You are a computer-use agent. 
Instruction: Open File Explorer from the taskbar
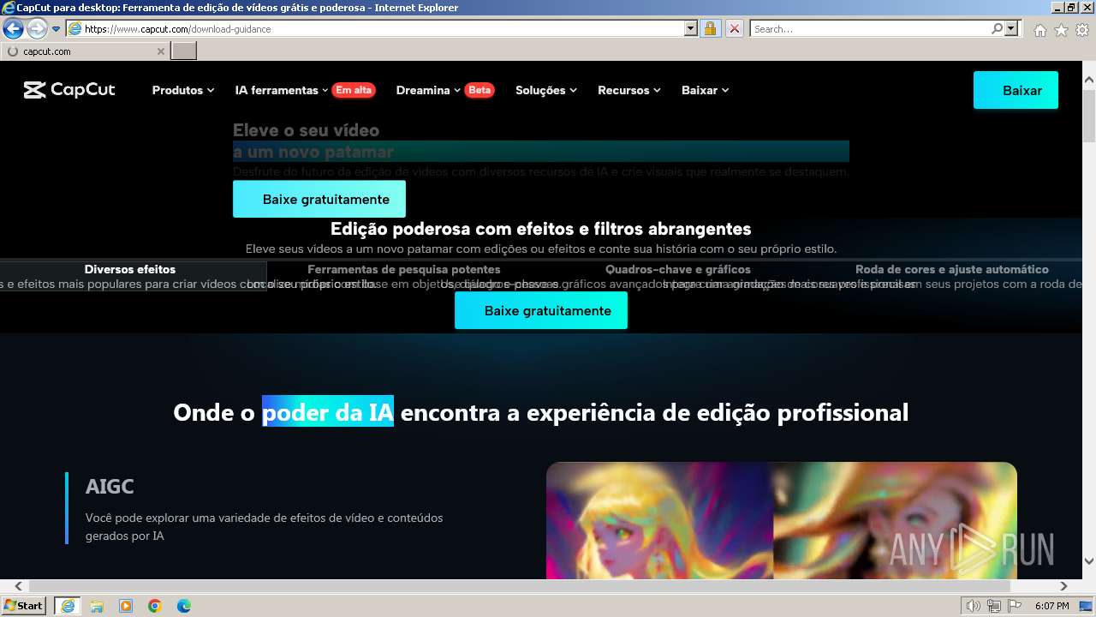pos(97,606)
